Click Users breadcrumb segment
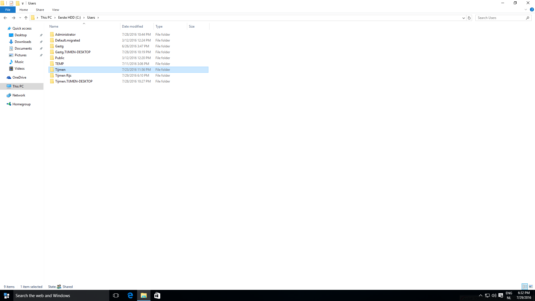The image size is (535, 301). pyautogui.click(x=91, y=18)
